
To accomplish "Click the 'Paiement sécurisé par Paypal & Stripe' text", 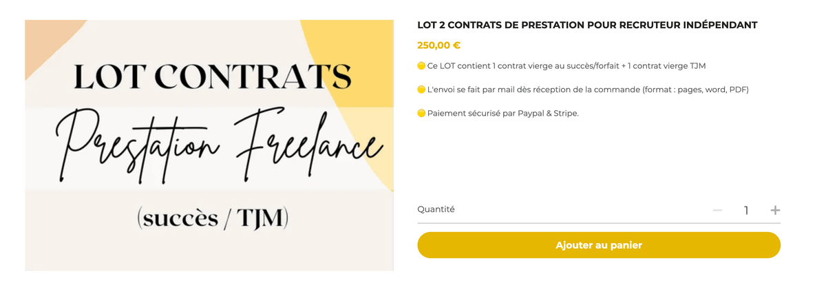I will 502,113.
